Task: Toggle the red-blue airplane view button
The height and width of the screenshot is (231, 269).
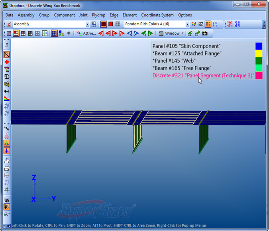Action: point(7,151)
